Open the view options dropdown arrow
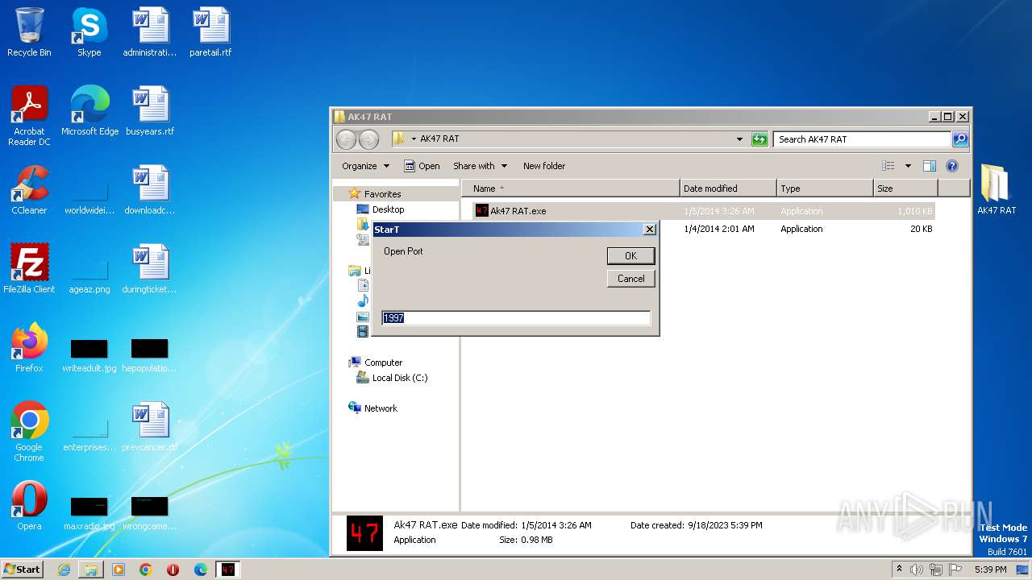 click(x=908, y=166)
